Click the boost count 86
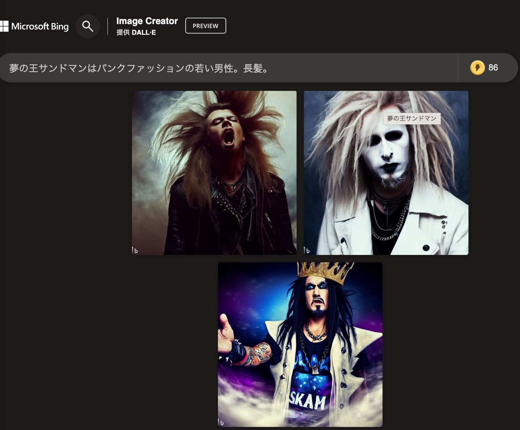This screenshot has height=430, width=520. point(493,68)
